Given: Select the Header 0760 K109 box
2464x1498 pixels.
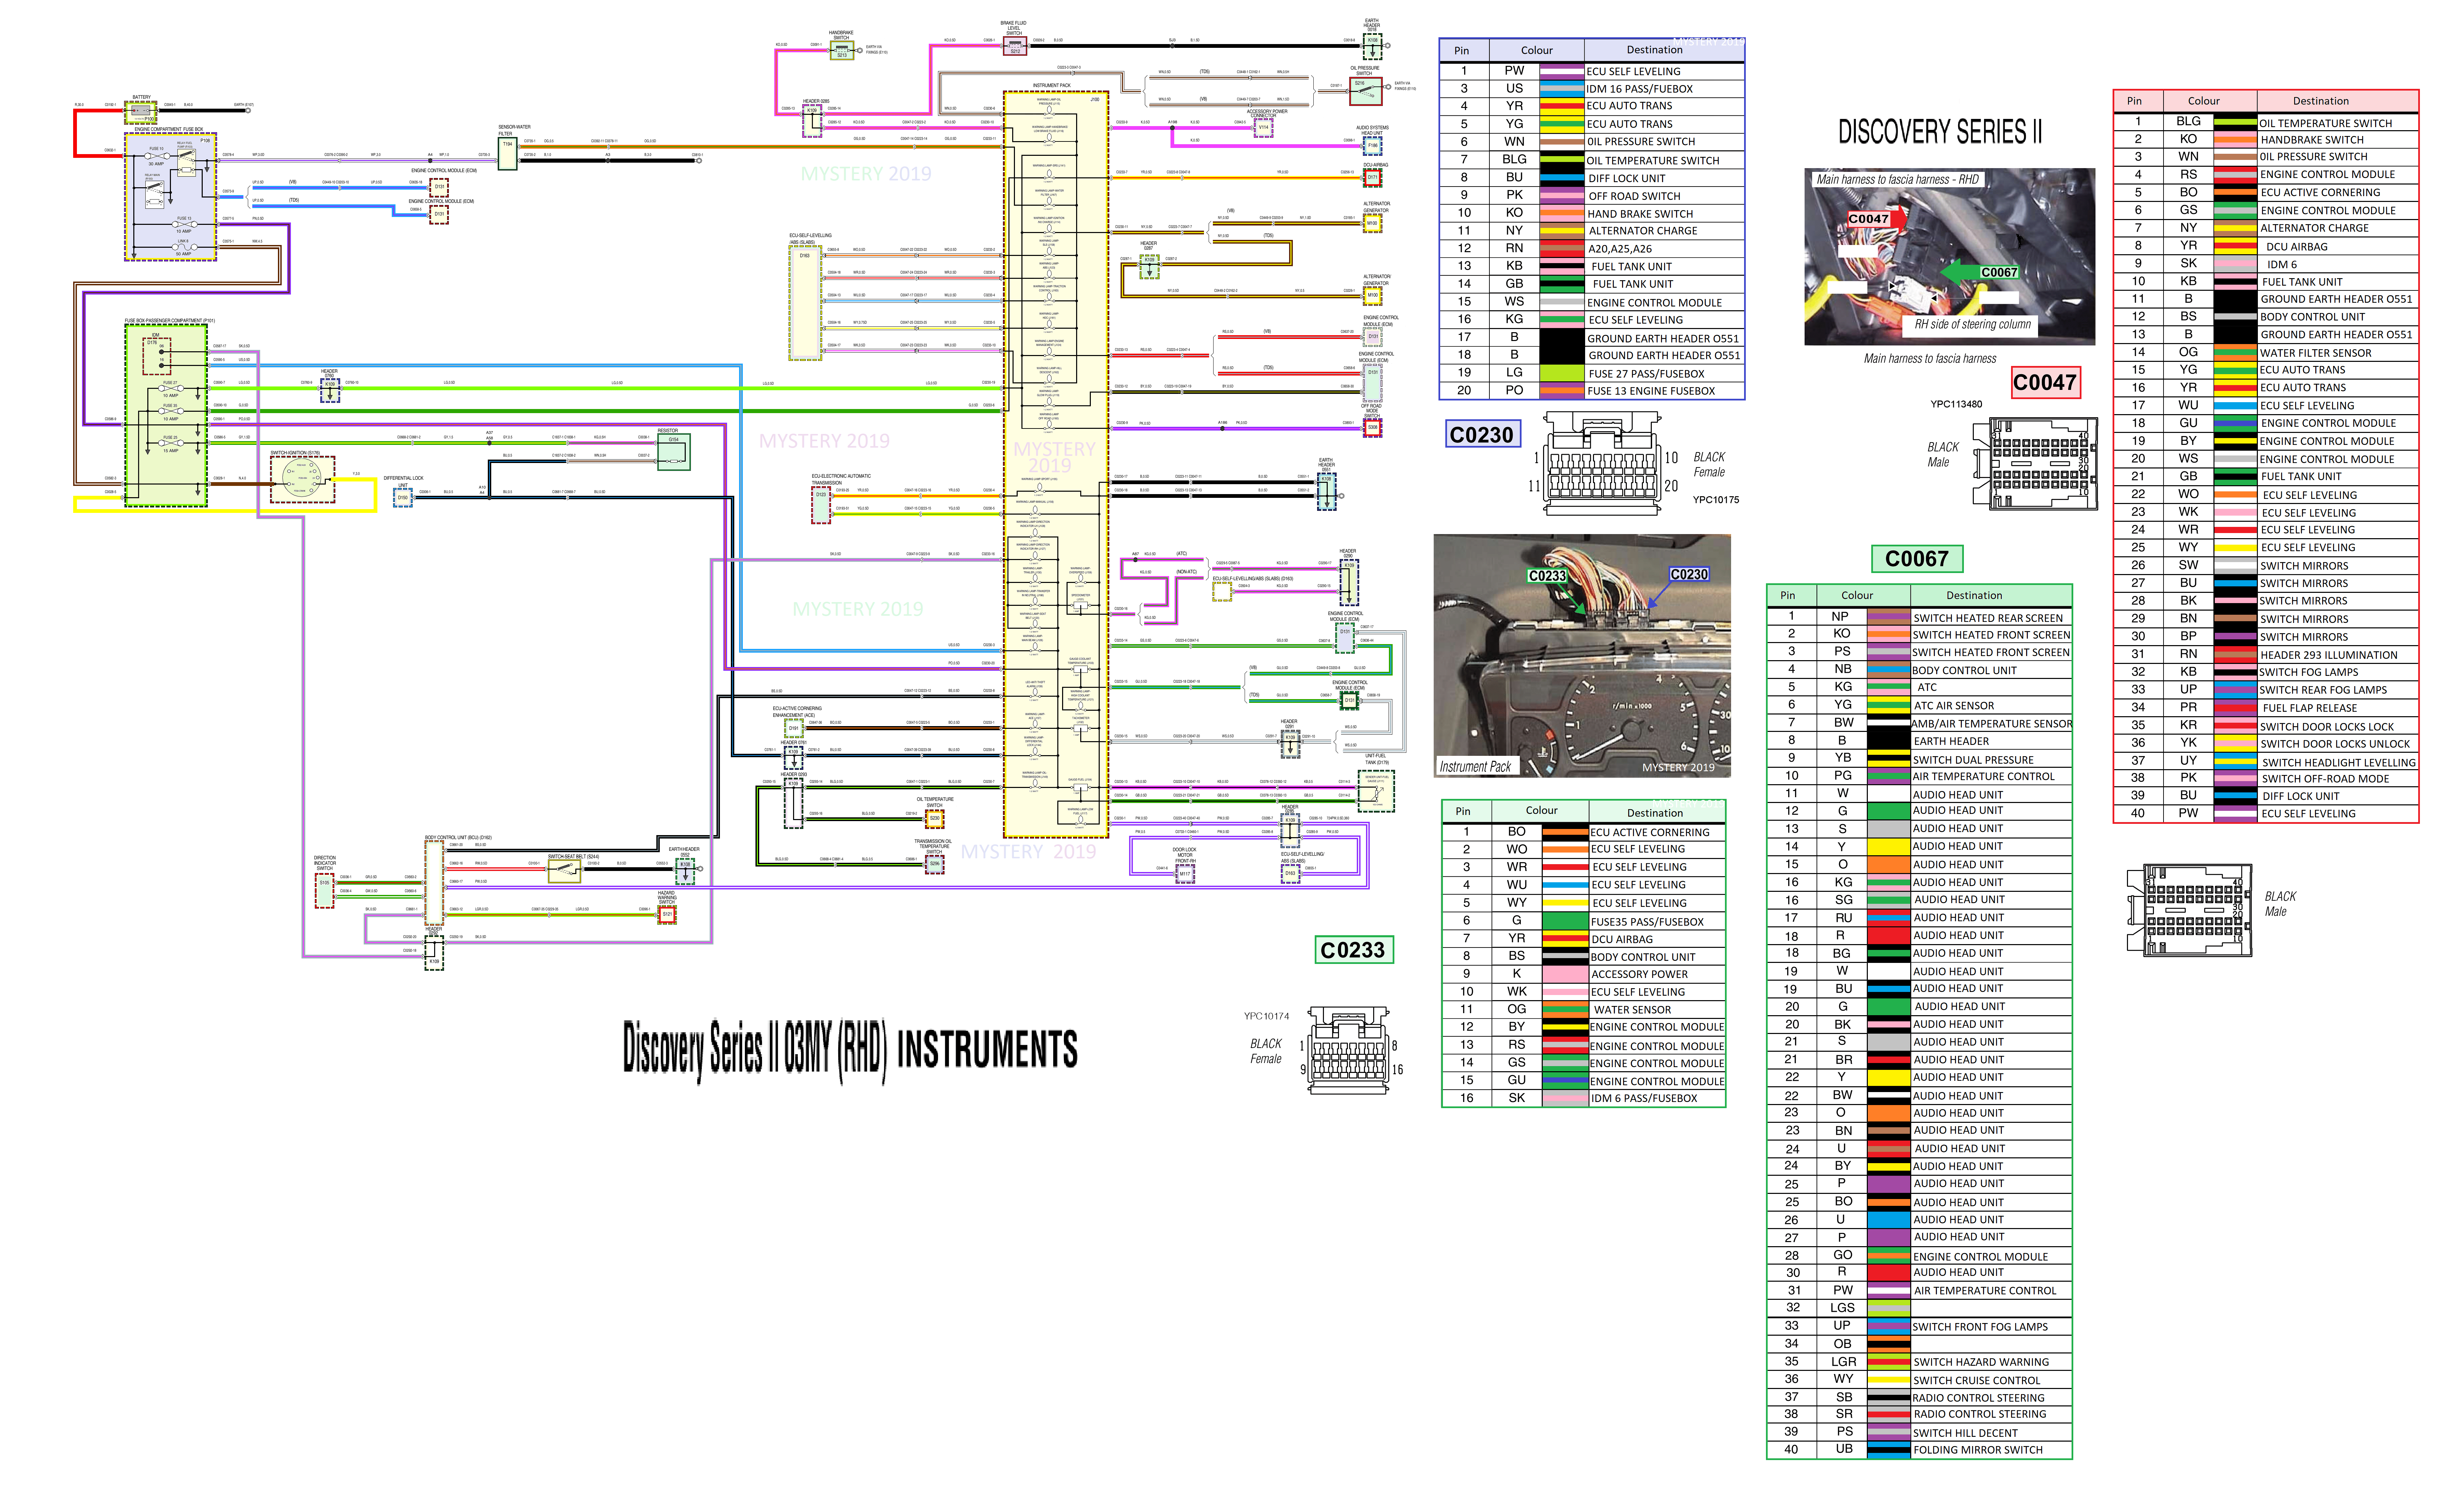Looking at the screenshot, I should (x=330, y=391).
